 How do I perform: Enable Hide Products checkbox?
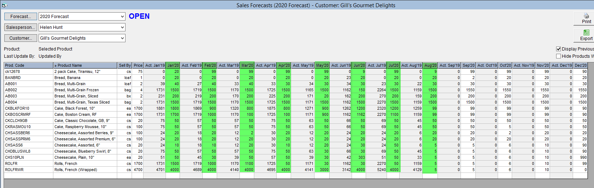point(559,56)
